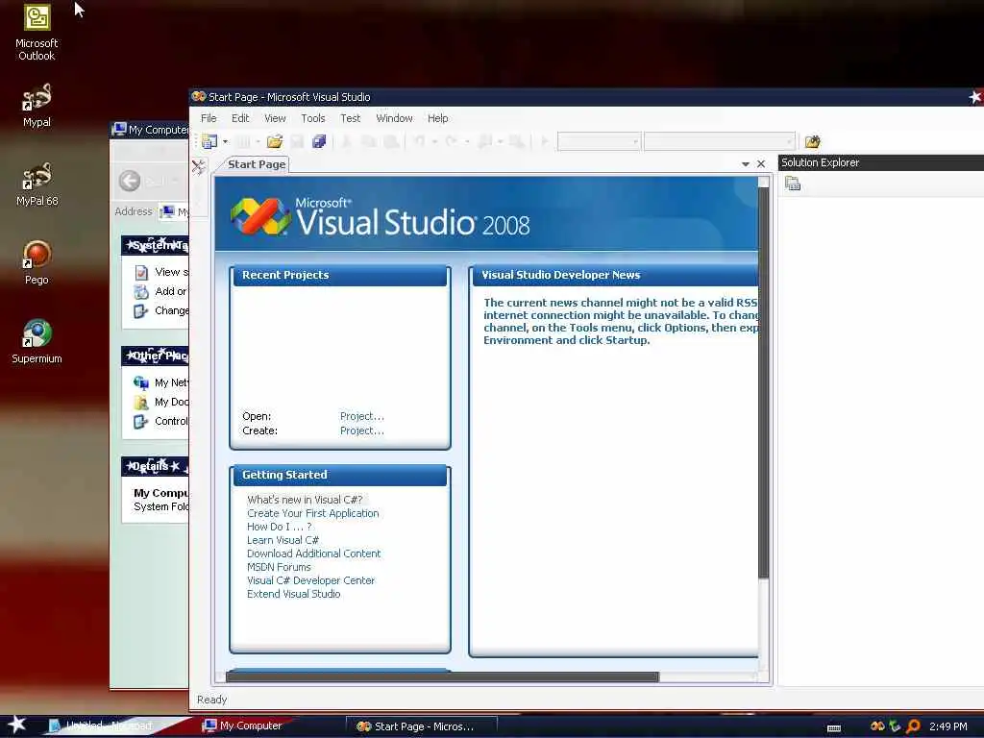Viewport: 984px width, 738px height.
Task: Collapse Details header in My Computer
Action: pos(155,466)
